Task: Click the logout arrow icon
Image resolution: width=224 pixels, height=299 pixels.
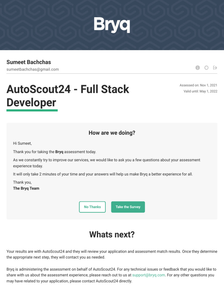Action: coord(215,68)
